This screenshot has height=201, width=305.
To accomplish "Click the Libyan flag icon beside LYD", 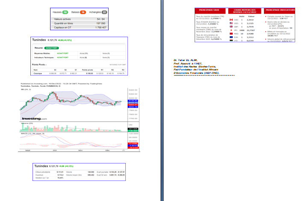I will pyautogui.click(x=231, y=41).
